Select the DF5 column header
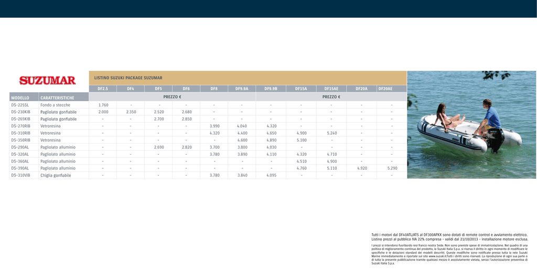The width and height of the screenshot is (537, 274). pos(158,89)
